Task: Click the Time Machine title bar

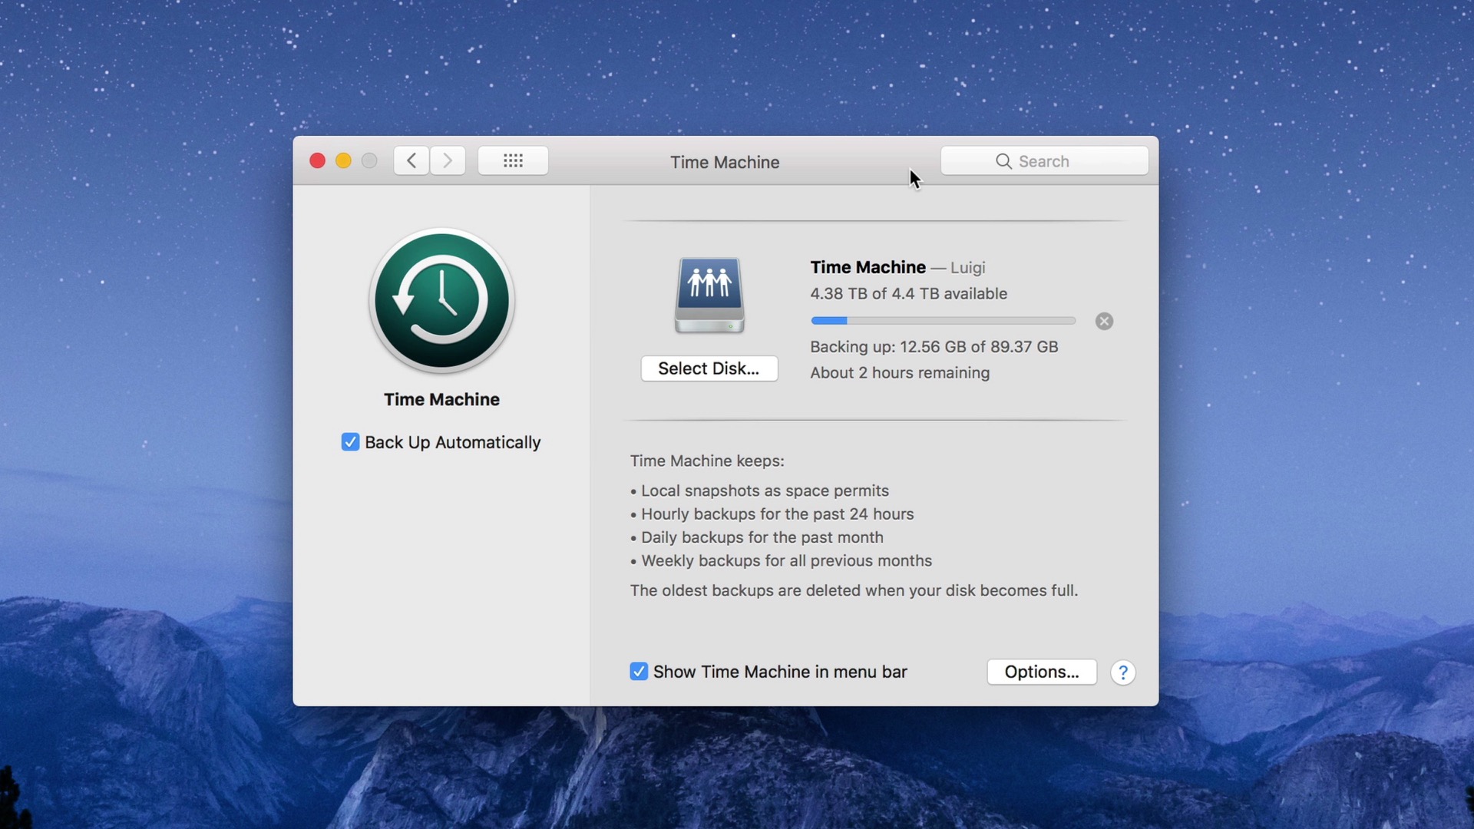Action: pos(724,162)
